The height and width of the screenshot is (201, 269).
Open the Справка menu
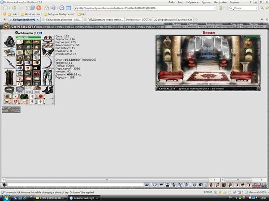click(234, 2)
